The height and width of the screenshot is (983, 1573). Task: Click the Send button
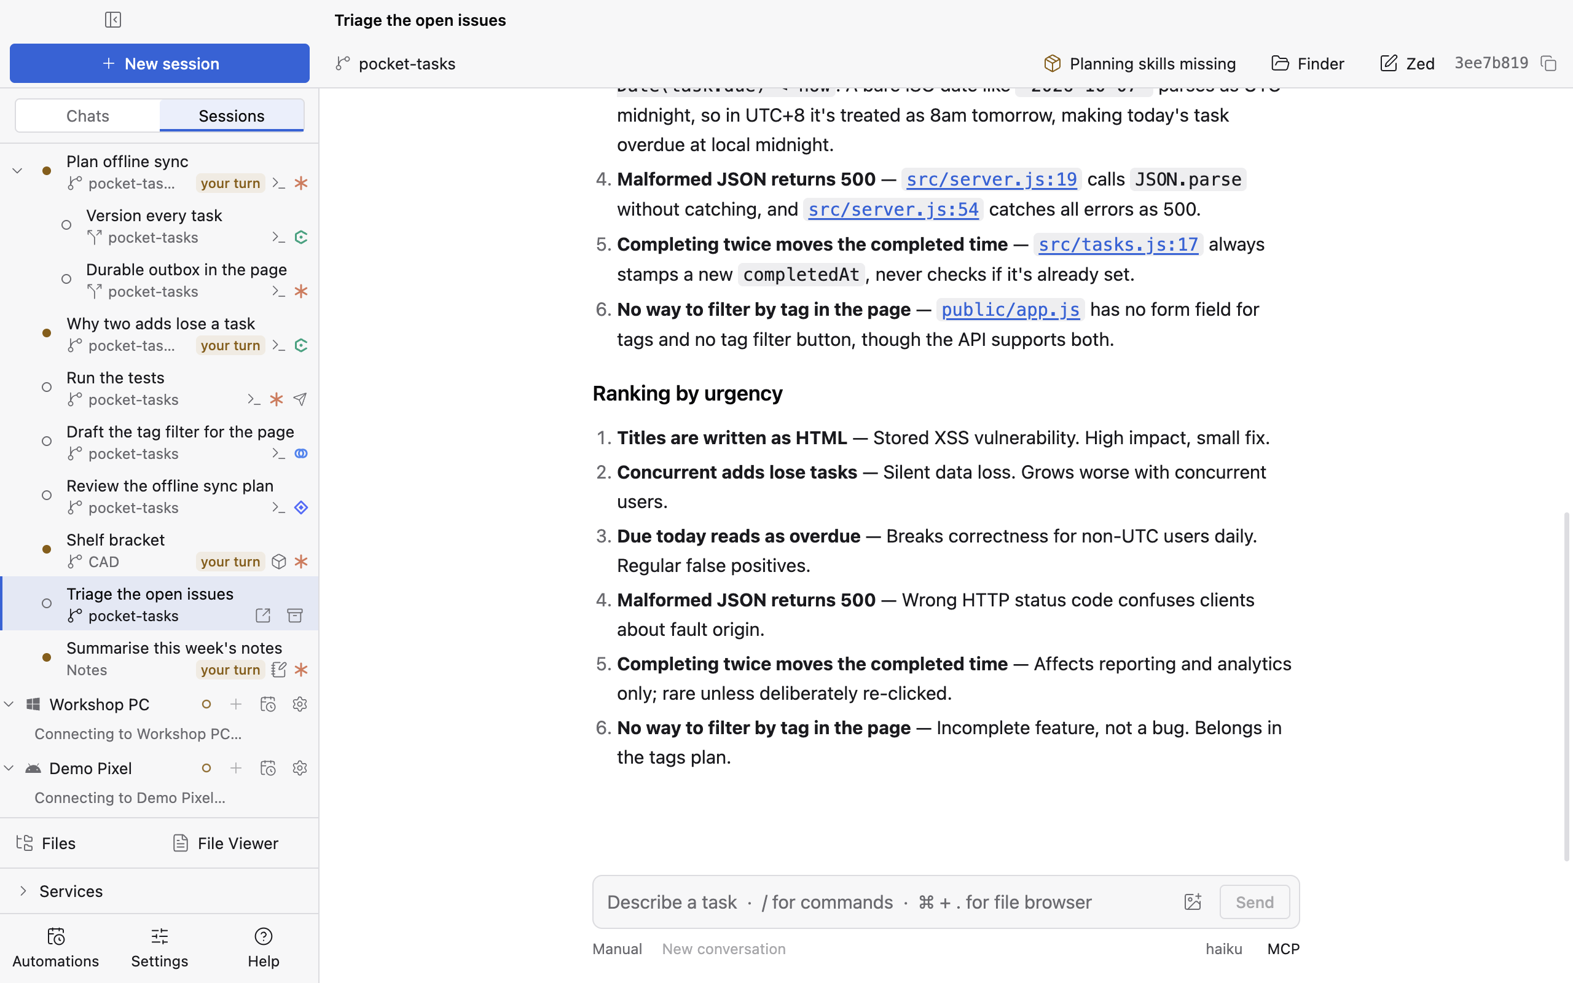click(x=1255, y=902)
